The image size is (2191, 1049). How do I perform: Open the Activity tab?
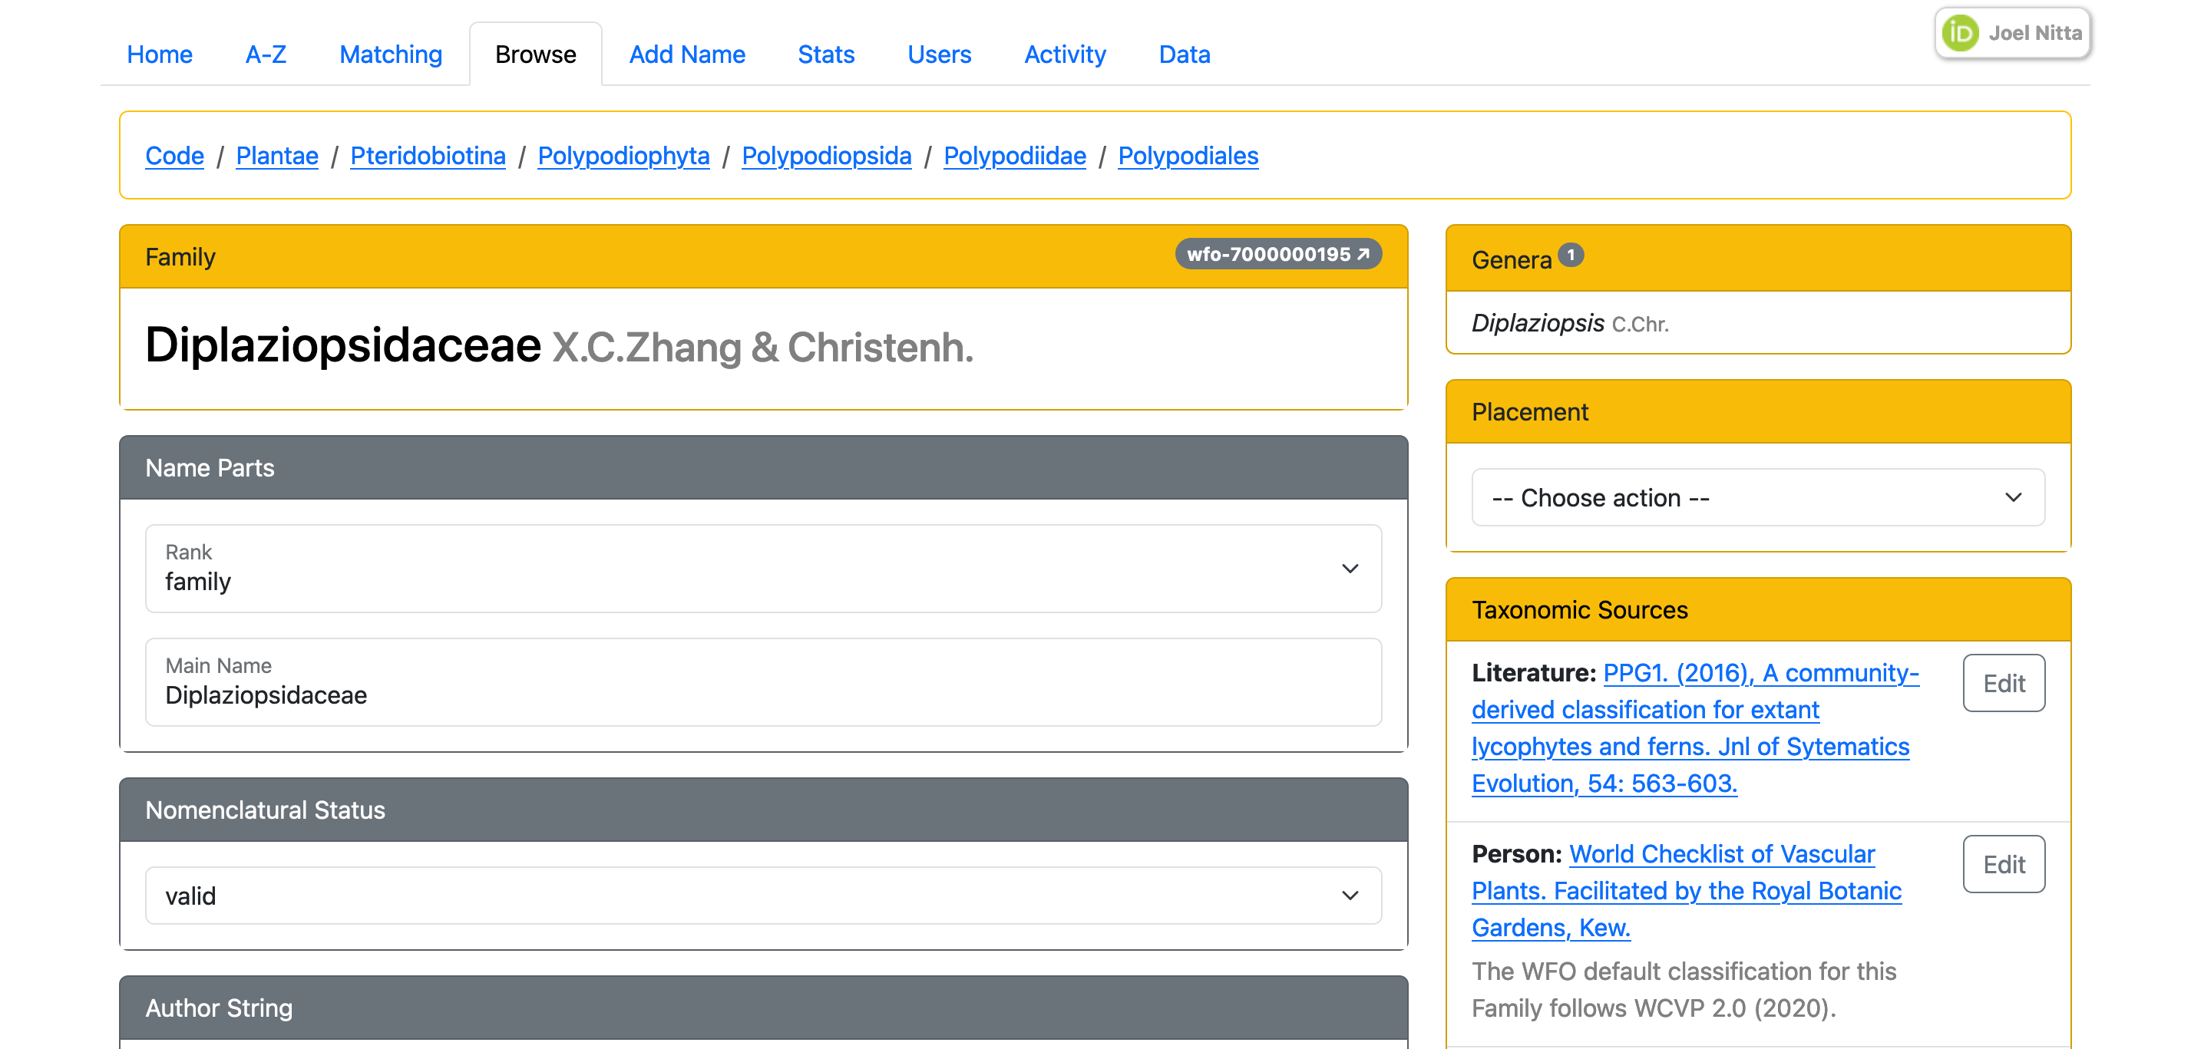1065,54
